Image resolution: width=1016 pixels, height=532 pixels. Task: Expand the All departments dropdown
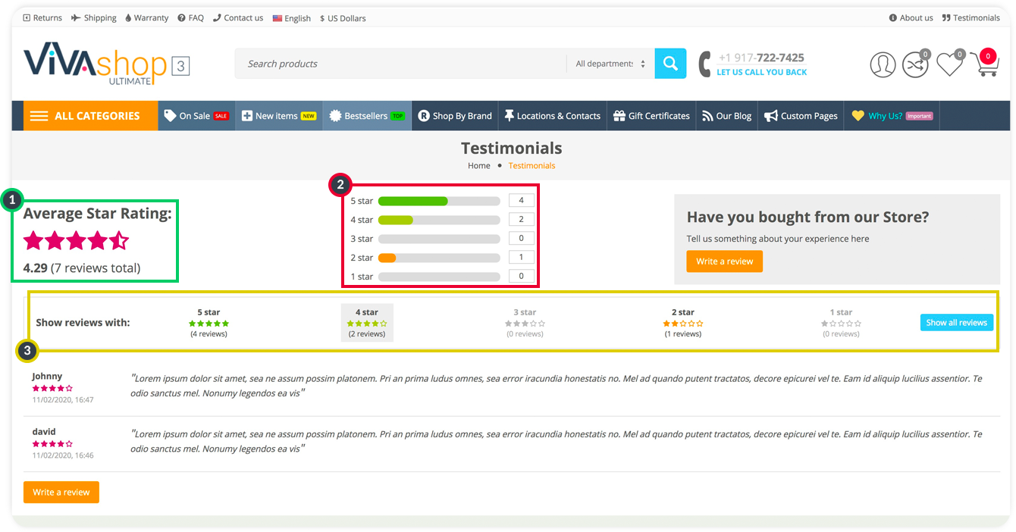point(610,64)
